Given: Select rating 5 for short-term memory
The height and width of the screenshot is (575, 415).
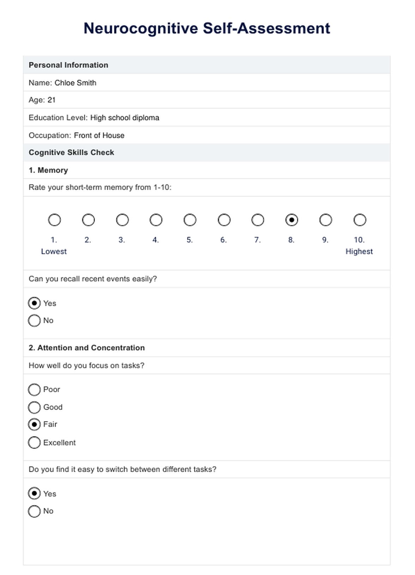Looking at the screenshot, I should (190, 220).
